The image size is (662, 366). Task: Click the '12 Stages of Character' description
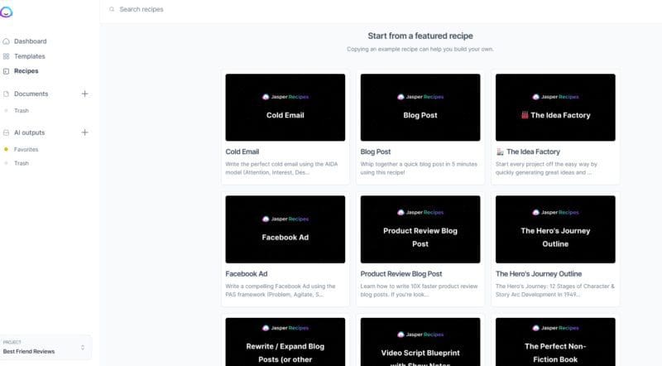tap(554, 291)
